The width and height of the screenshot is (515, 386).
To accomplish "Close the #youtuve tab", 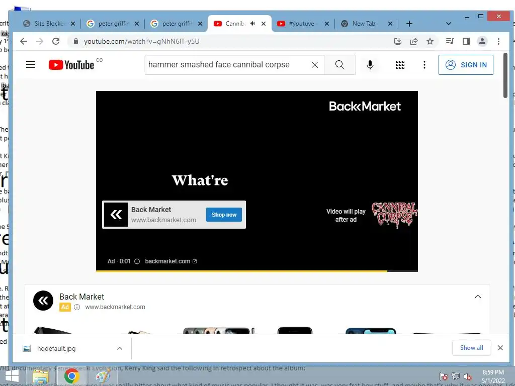I will 327,24.
